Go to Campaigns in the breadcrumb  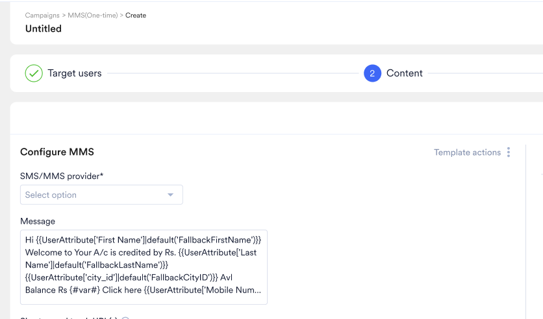(42, 15)
